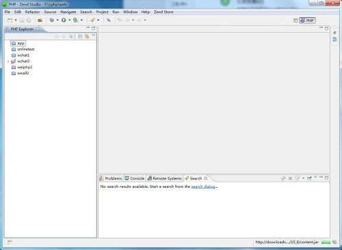This screenshot has width=342, height=250.
Task: Open the Edit menu
Action: [18, 12]
